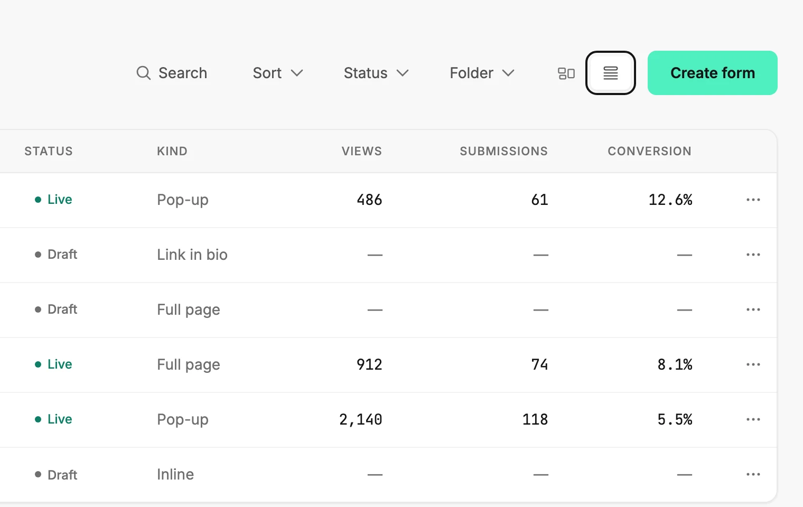Image resolution: width=803 pixels, height=507 pixels.
Task: Click the 486 views value
Action: pyautogui.click(x=369, y=200)
